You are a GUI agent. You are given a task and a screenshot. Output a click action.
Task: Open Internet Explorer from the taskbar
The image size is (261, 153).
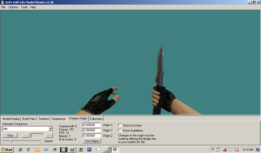pyautogui.click(x=20, y=150)
